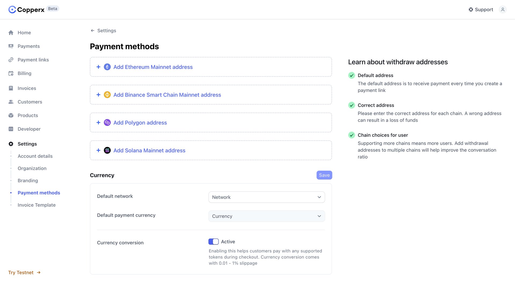This screenshot has height=284, width=515.
Task: Switch to the Branding settings section
Action: coord(28,181)
